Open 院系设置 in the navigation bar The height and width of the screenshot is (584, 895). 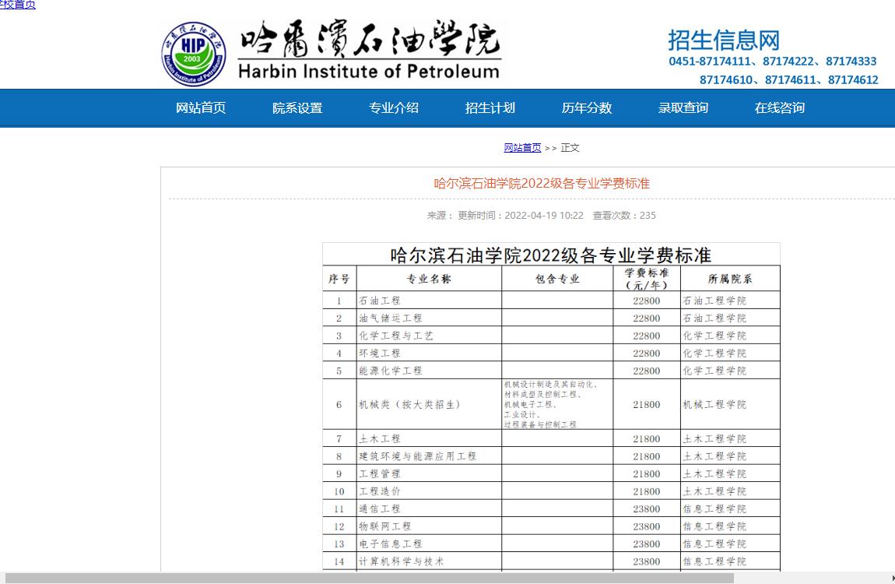(x=297, y=108)
